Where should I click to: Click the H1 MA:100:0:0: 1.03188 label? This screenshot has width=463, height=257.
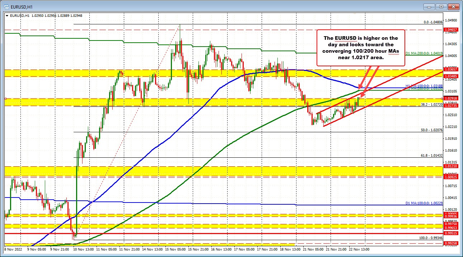point(424,86)
